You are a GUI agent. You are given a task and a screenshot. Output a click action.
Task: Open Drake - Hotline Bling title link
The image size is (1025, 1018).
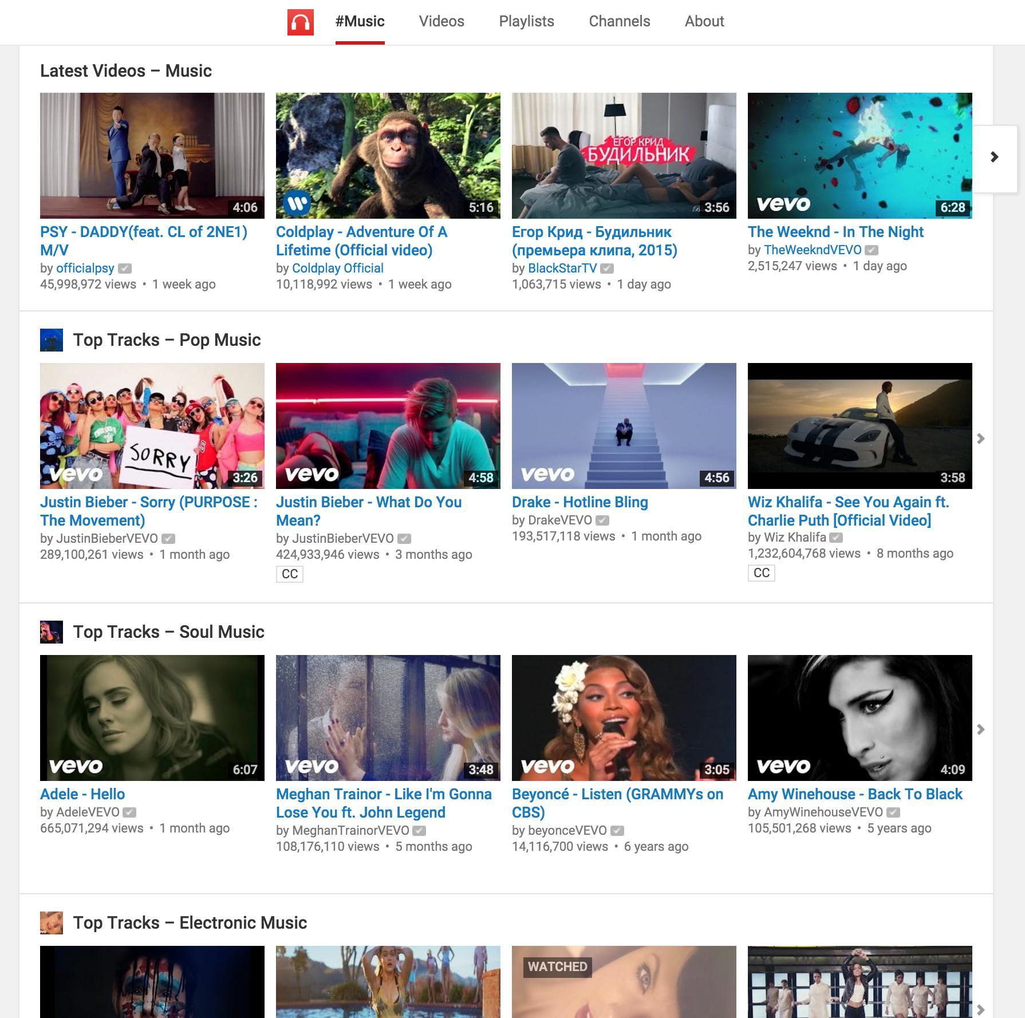click(580, 502)
